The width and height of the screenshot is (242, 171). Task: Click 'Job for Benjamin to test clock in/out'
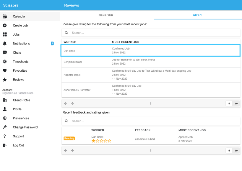pyautogui.click(x=133, y=60)
